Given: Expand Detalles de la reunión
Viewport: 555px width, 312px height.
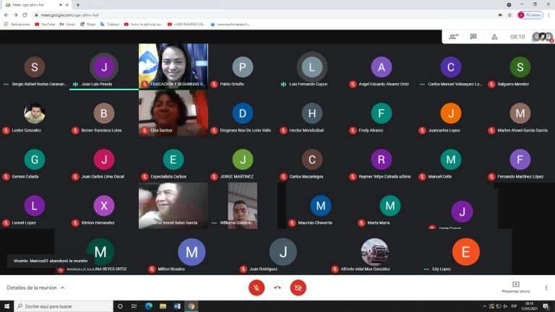Looking at the screenshot, I should 35,287.
